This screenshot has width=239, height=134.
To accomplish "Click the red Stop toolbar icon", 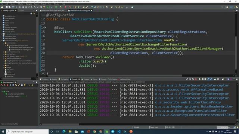I will (x=65, y=7).
